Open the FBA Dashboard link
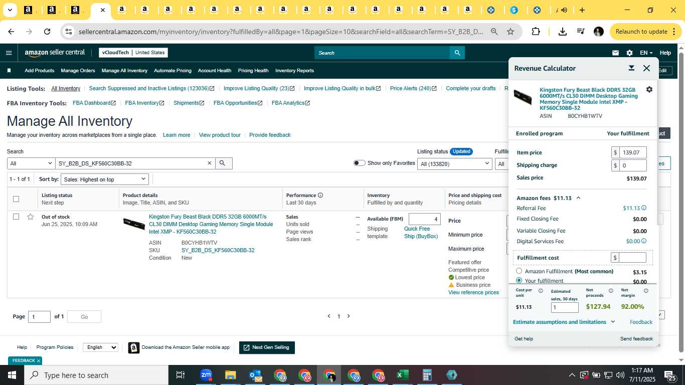 click(94, 103)
